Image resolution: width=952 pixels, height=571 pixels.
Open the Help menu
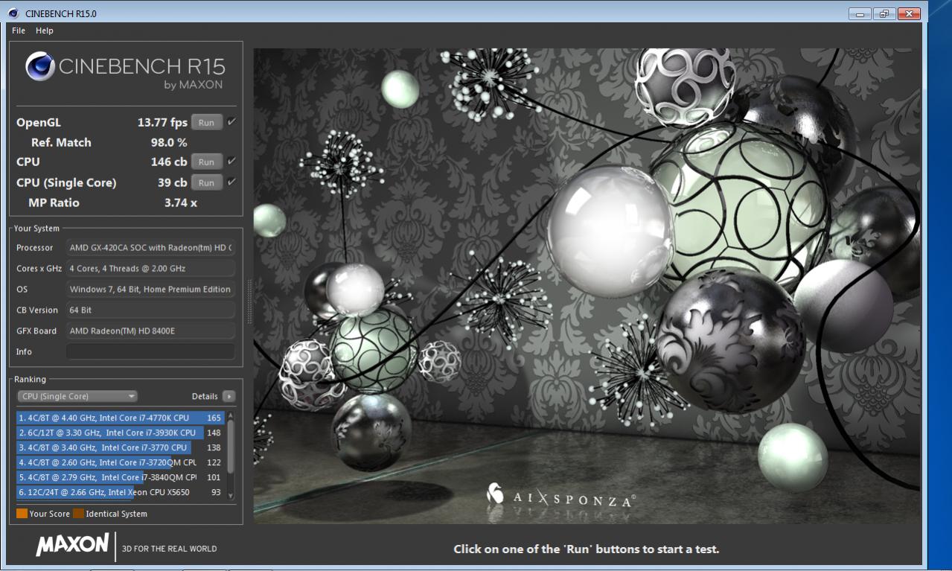[45, 31]
